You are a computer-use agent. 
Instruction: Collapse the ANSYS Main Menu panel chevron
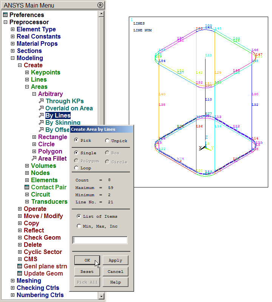(x=100, y=5)
